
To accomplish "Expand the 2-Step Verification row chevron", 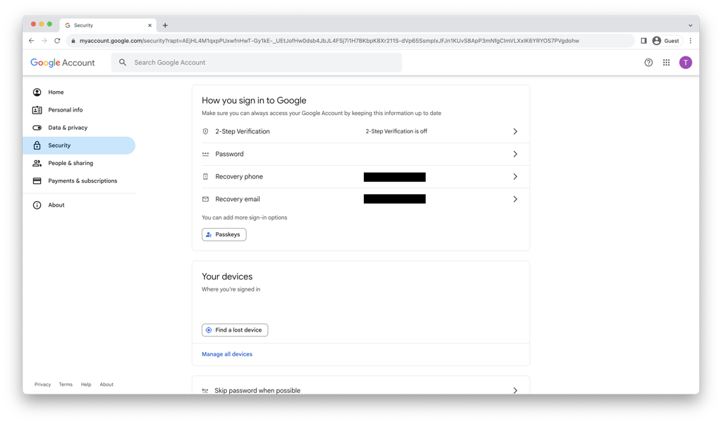I will [515, 132].
